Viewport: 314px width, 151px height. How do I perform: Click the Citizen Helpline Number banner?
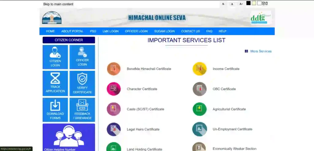pyautogui.click(x=69, y=137)
